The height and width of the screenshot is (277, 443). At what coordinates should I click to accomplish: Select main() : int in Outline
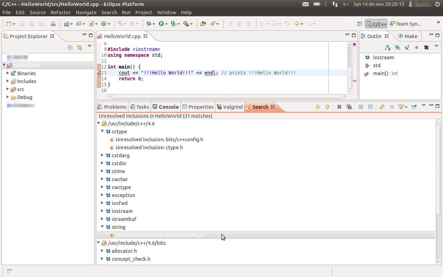coord(385,73)
